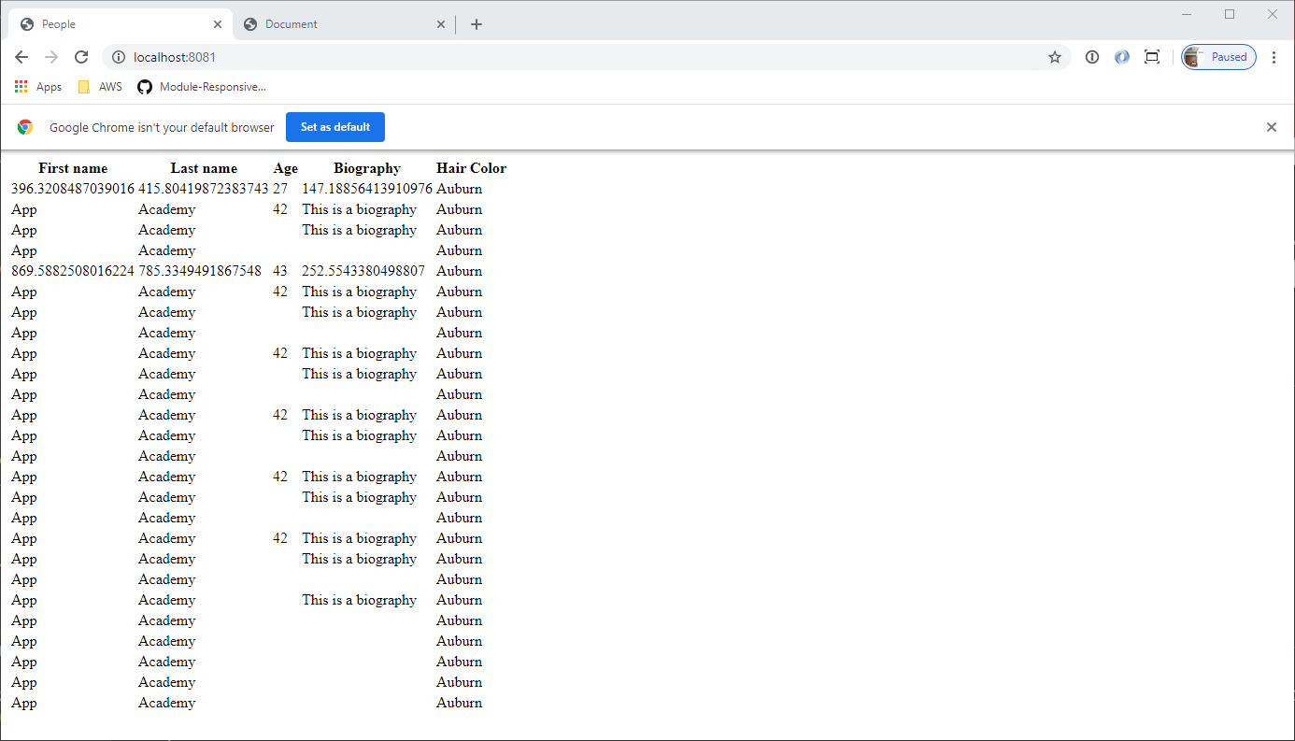The height and width of the screenshot is (741, 1295).
Task: Bookmark this page with the star icon
Action: [x=1055, y=57]
